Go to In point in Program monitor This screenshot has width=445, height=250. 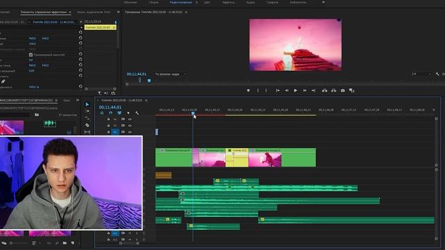click(x=277, y=90)
